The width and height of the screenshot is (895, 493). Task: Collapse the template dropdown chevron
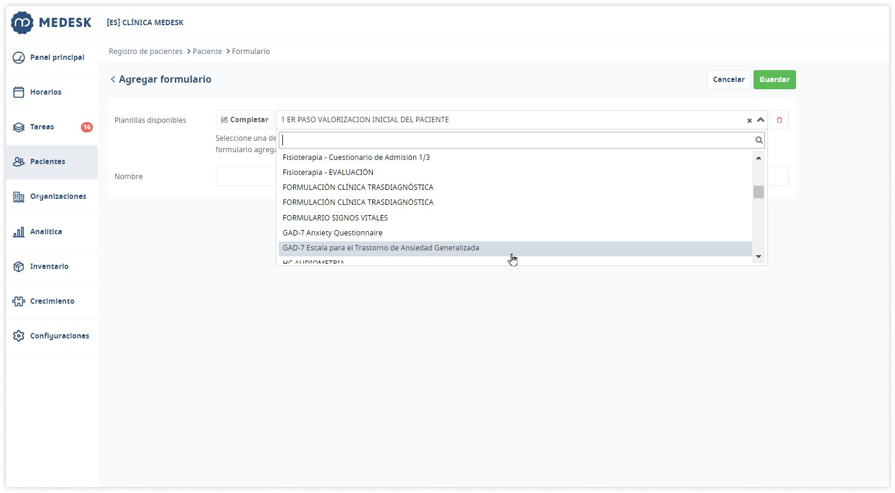pyautogui.click(x=760, y=120)
